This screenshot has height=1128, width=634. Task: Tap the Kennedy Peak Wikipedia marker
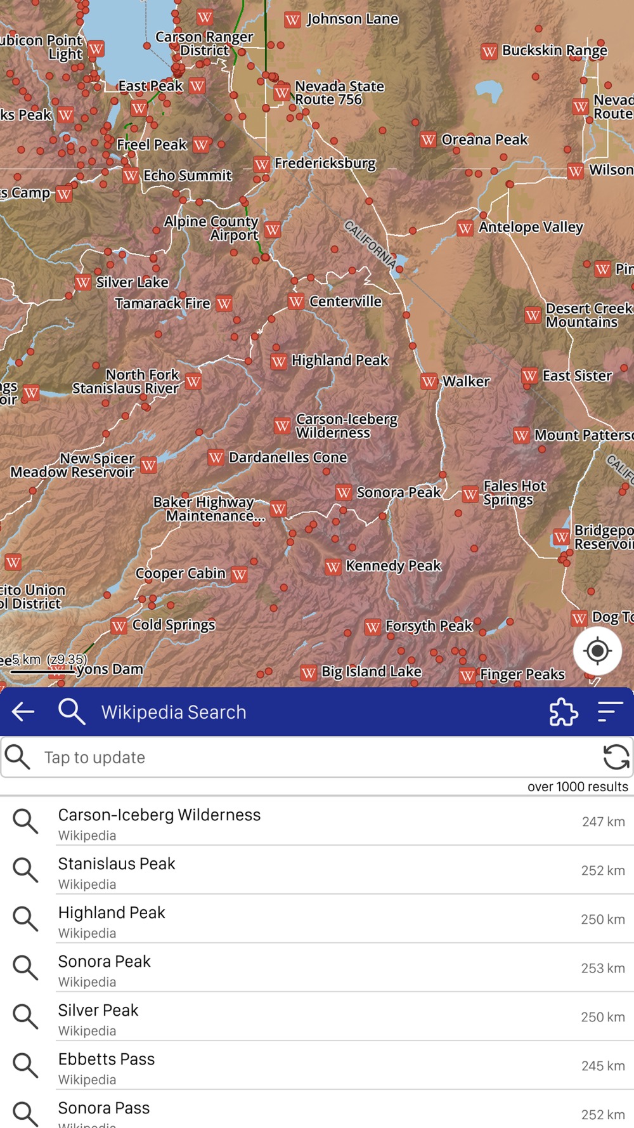tap(333, 567)
